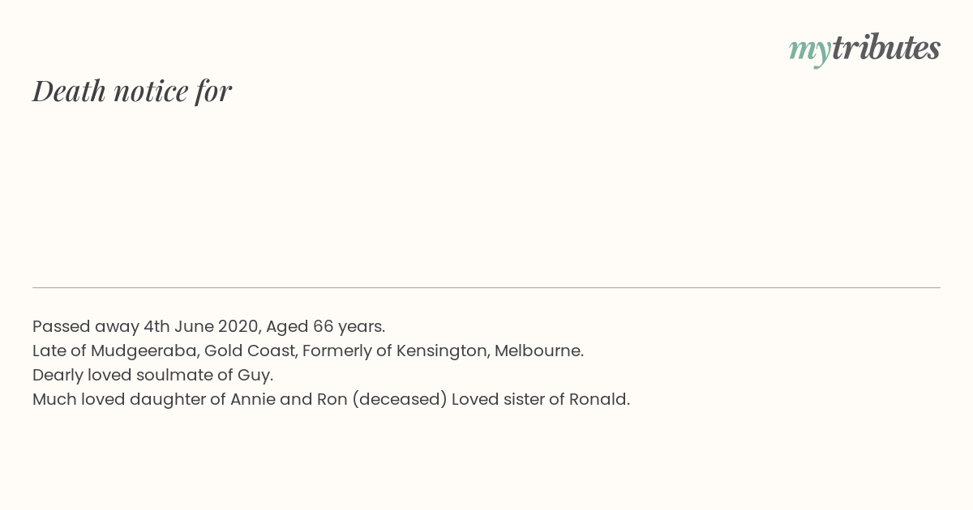973x510 pixels.
Task: Click the word "Melbourne"
Action: pos(538,351)
